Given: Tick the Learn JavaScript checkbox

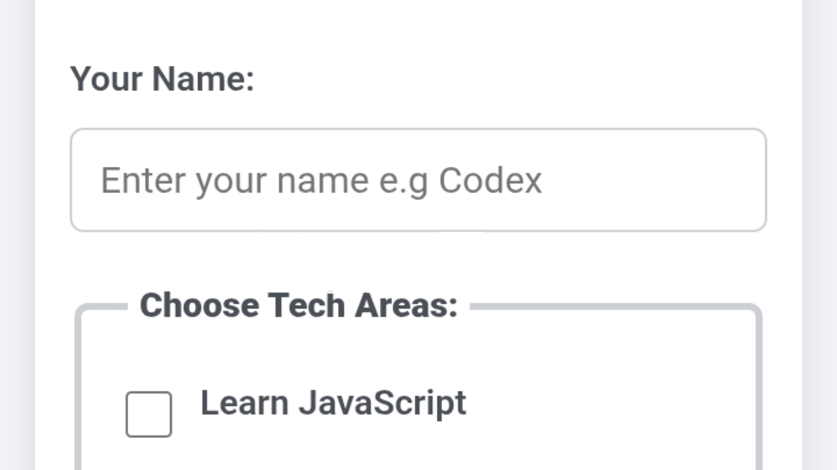Looking at the screenshot, I should coord(148,414).
